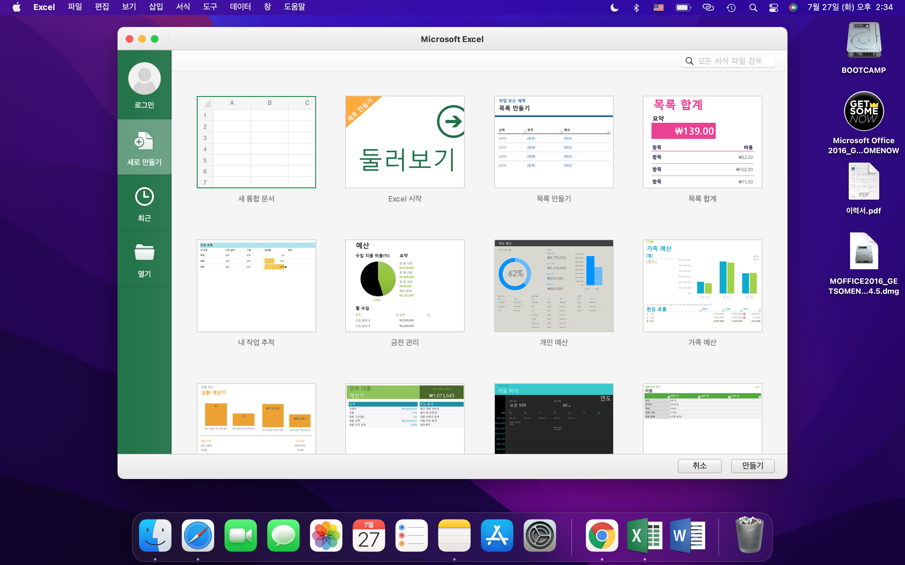The image size is (905, 565).
Task: Open the Time Machine menu bar icon
Action: tap(731, 8)
